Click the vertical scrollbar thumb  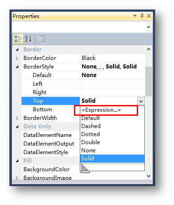tap(148, 82)
